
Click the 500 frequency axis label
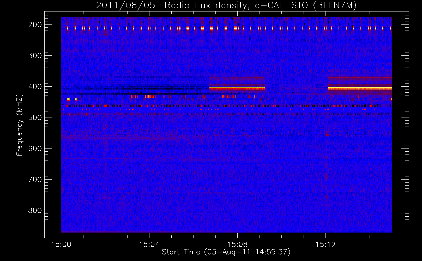(x=35, y=117)
